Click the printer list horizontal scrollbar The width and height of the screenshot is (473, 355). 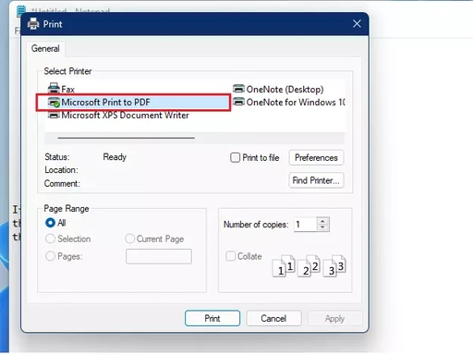tap(126, 138)
